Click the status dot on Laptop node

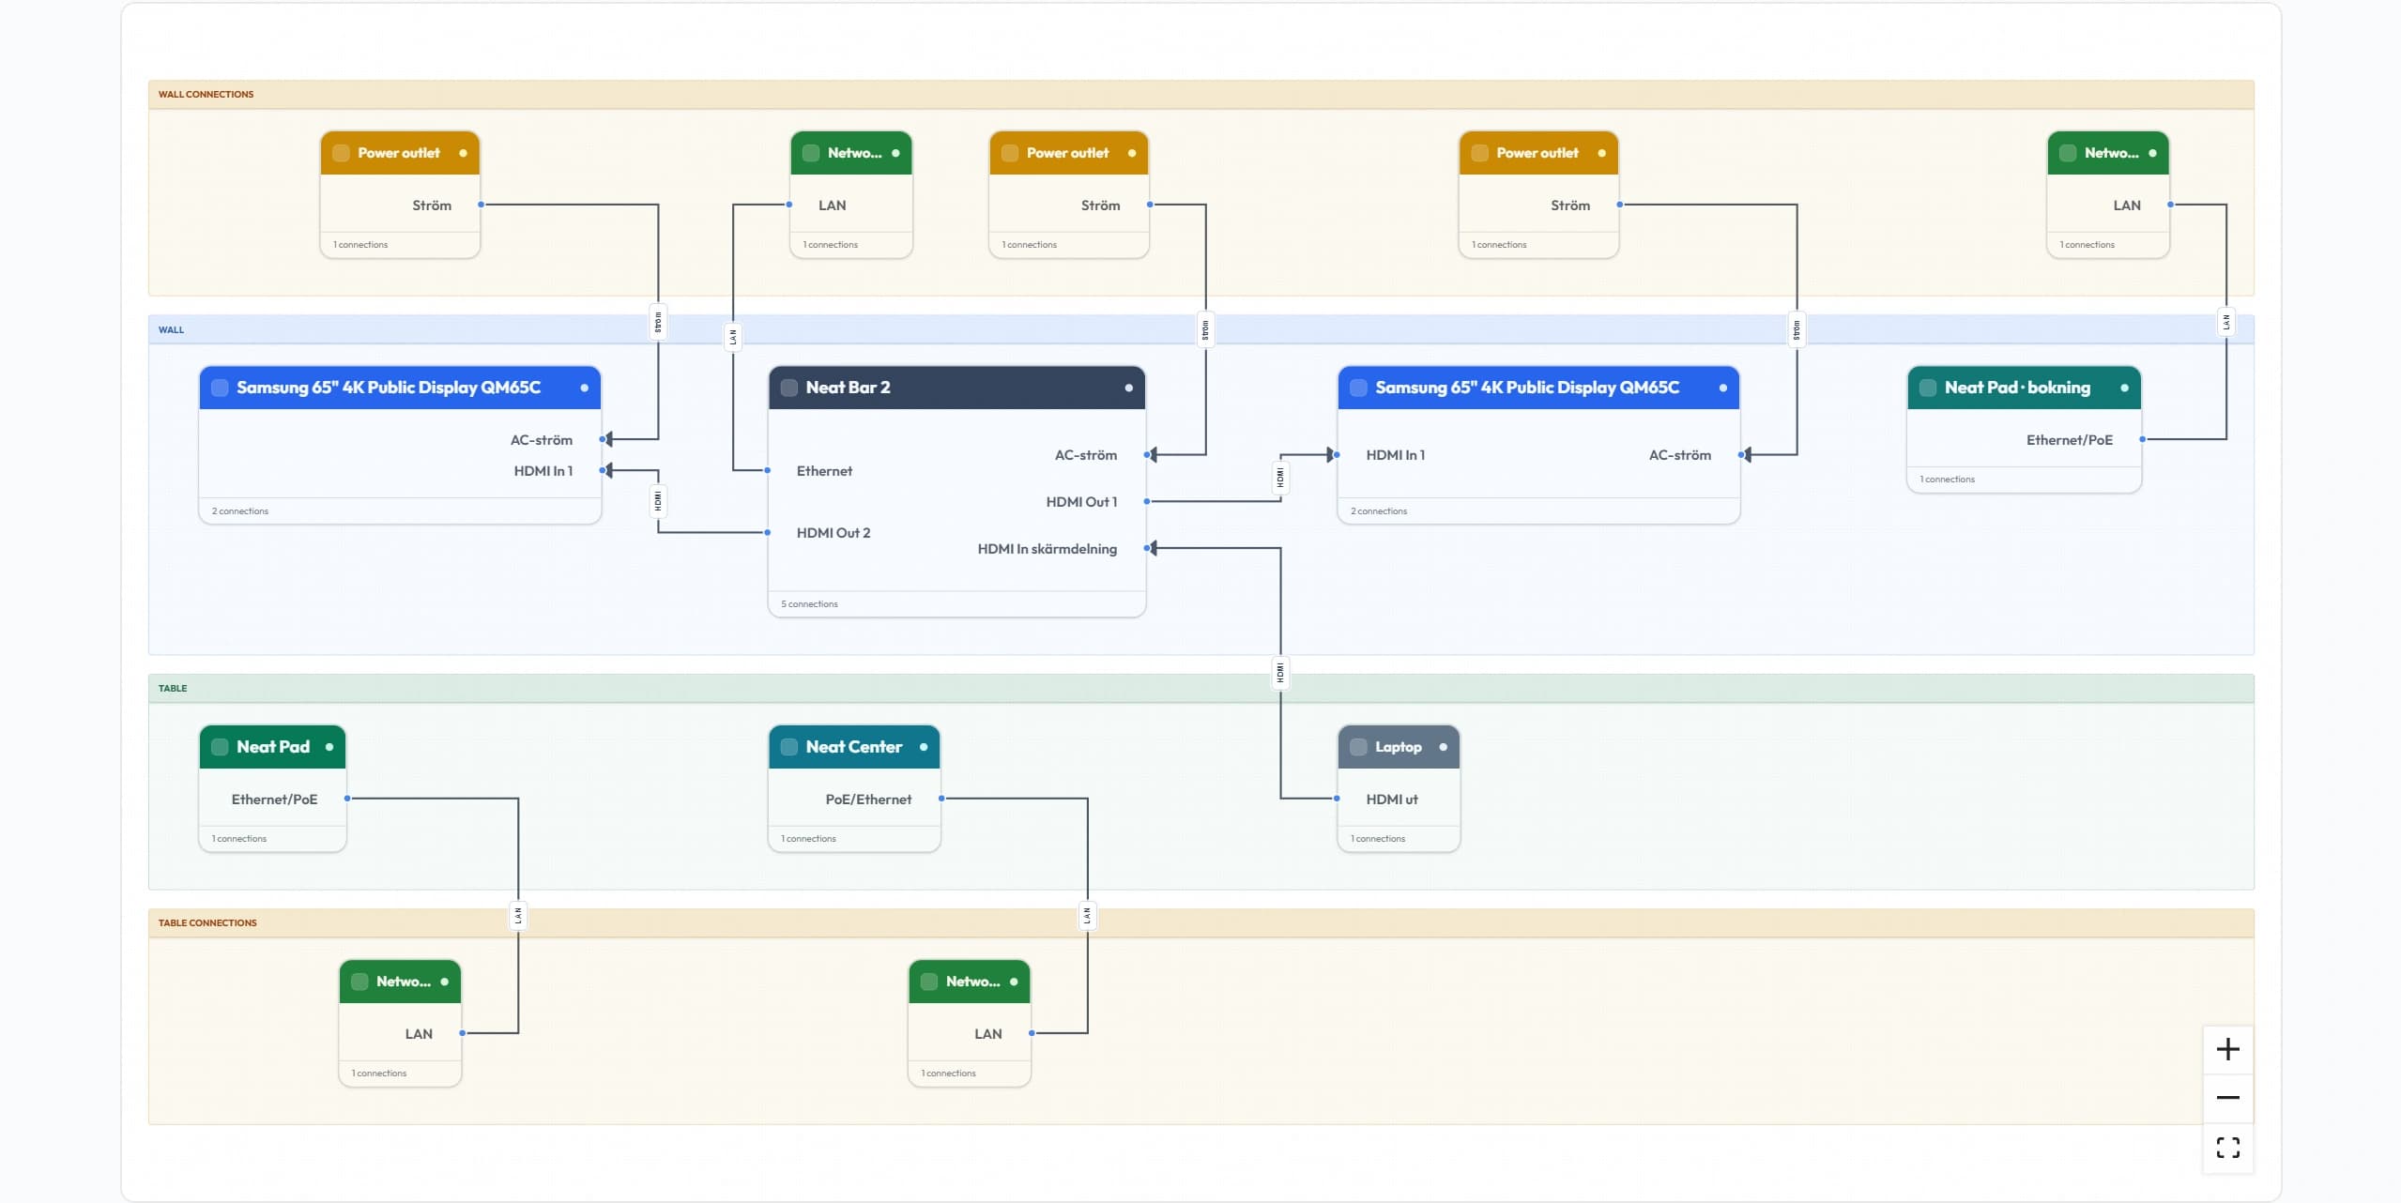(x=1443, y=747)
